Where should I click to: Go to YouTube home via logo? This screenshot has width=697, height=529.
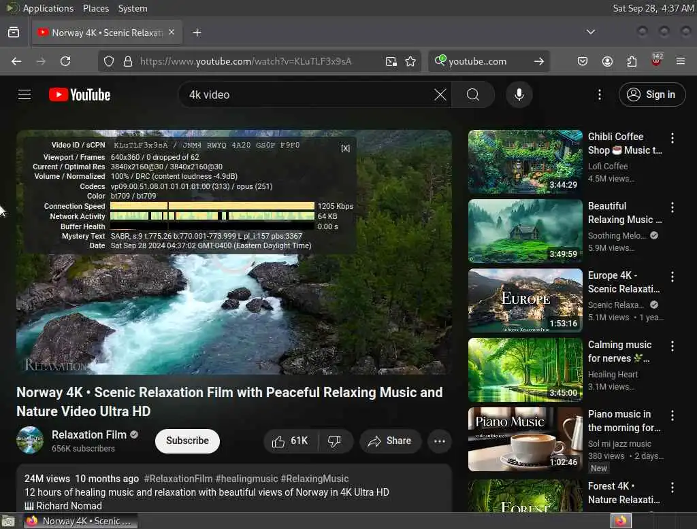click(x=80, y=95)
